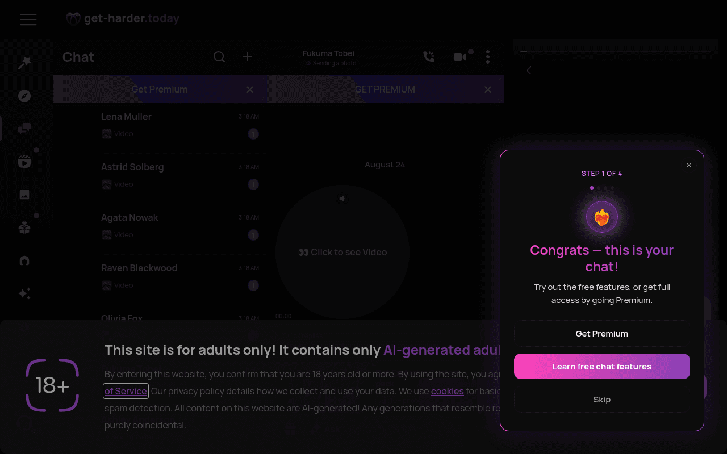
Task: Close Get Premium banner in chat list
Action: click(250, 90)
